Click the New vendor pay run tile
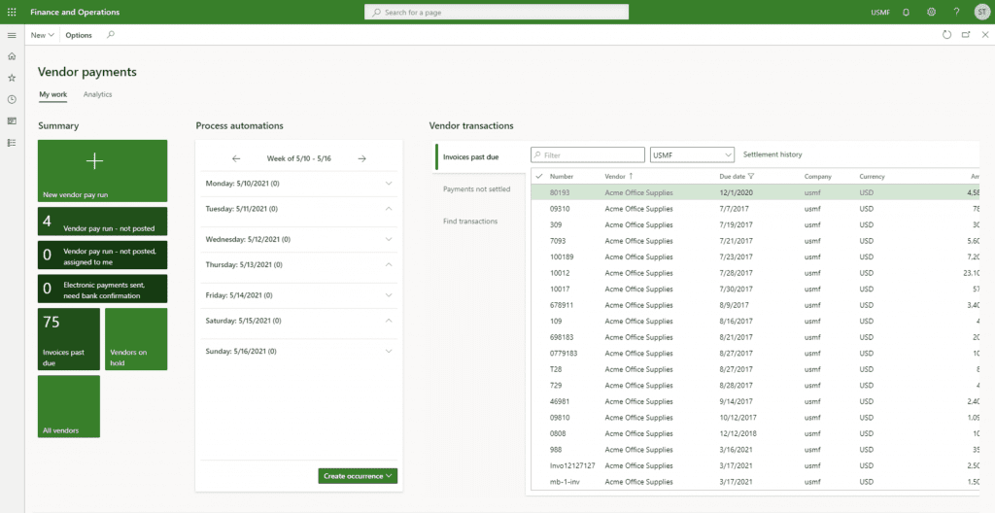 (103, 171)
